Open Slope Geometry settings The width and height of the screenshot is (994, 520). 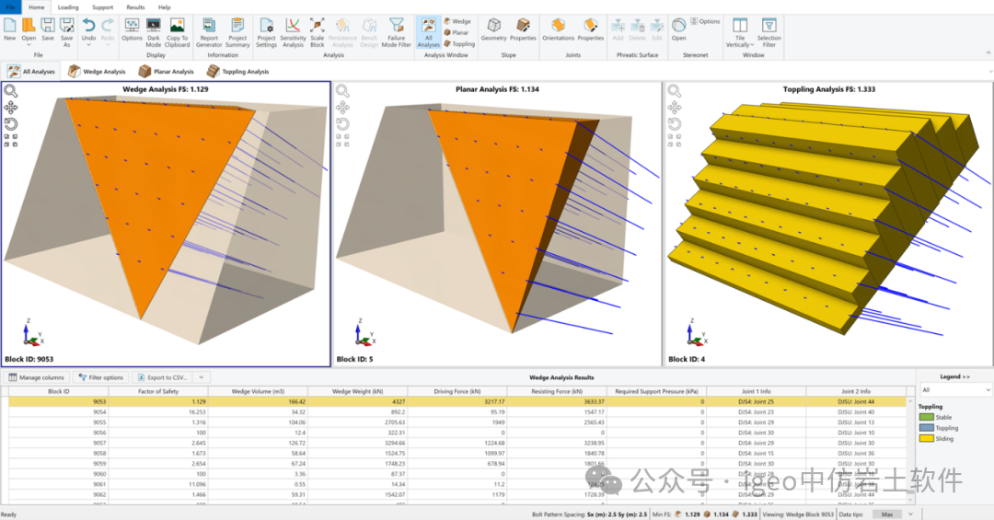pyautogui.click(x=494, y=29)
